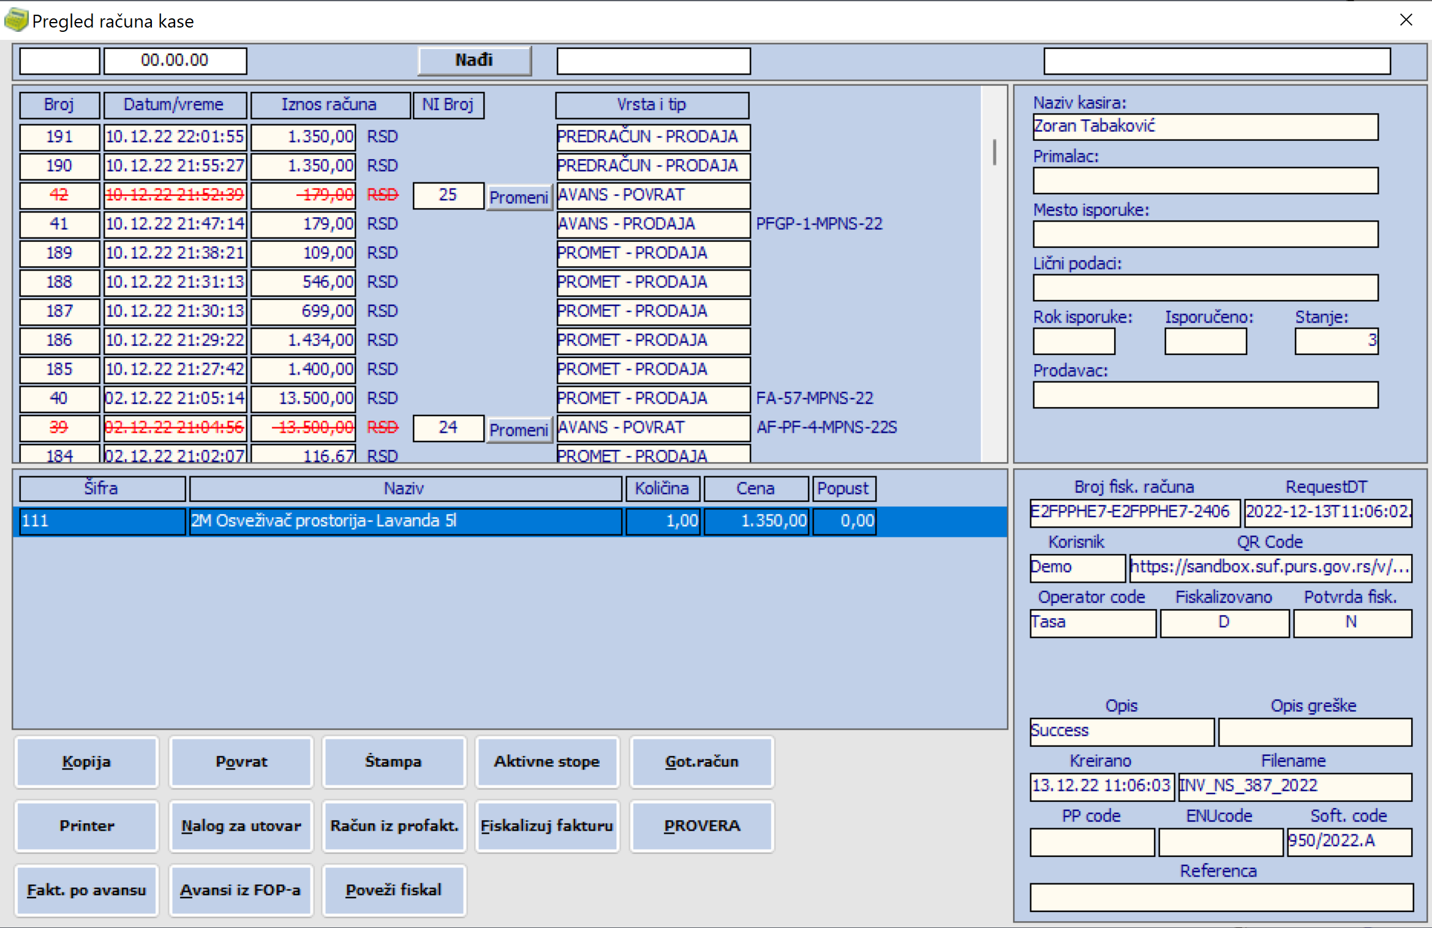Screen dimensions: 1432x928
Task: Select receipt 41 AVANS - PRODAJA type cell
Action: (654, 224)
